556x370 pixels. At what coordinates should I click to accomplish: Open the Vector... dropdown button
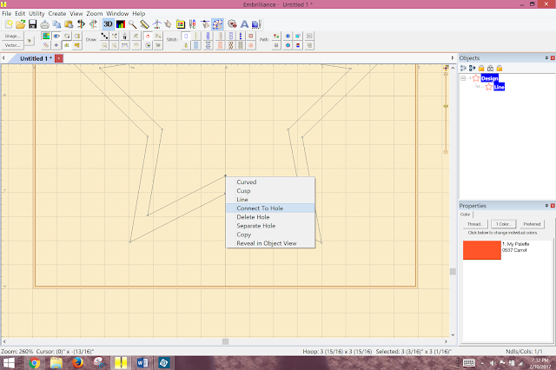tap(10, 44)
